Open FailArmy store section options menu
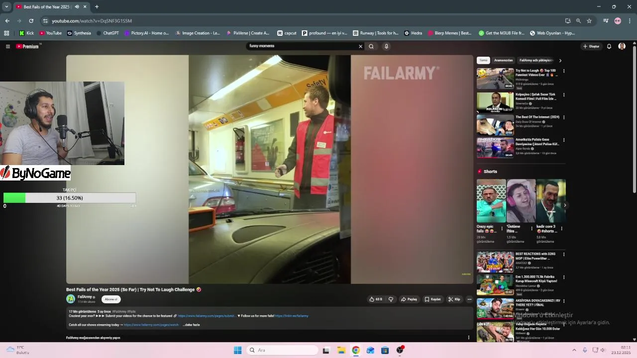637x358 pixels. pyautogui.click(x=468, y=338)
